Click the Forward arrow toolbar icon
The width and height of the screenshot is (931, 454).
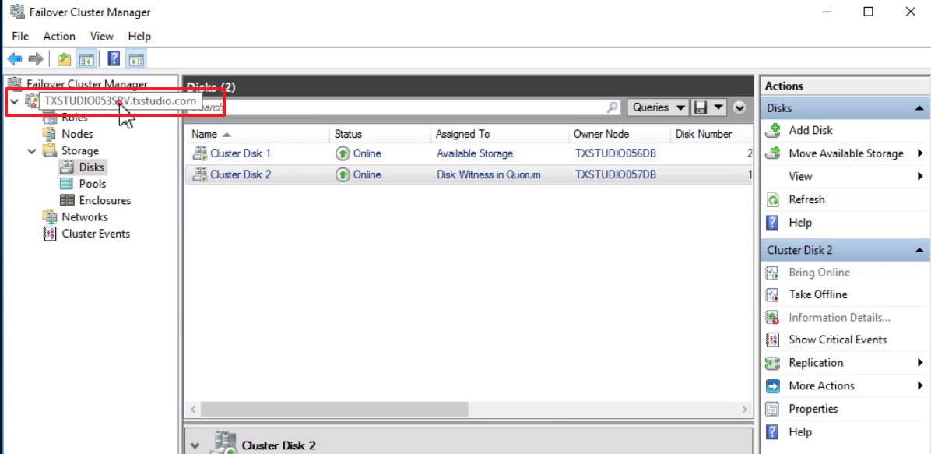[x=37, y=59]
